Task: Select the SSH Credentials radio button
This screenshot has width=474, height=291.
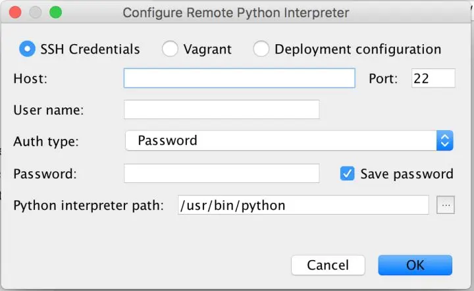Action: click(28, 49)
